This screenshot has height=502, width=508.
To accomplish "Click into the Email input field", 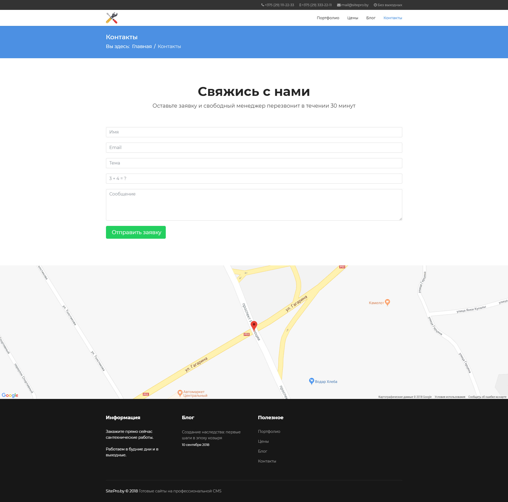I will tap(254, 148).
